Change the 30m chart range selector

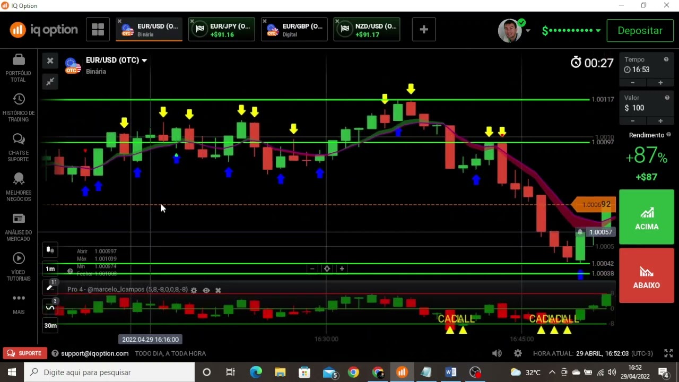tap(50, 326)
